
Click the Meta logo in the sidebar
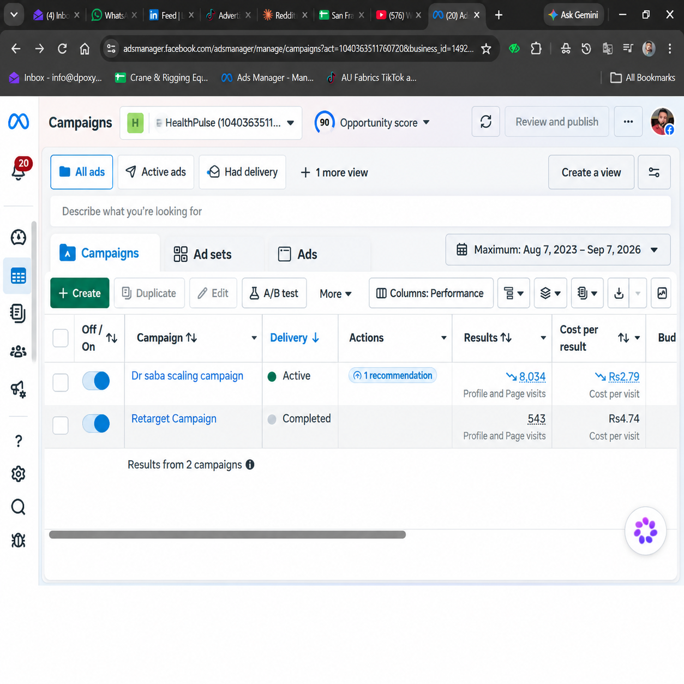(x=19, y=121)
